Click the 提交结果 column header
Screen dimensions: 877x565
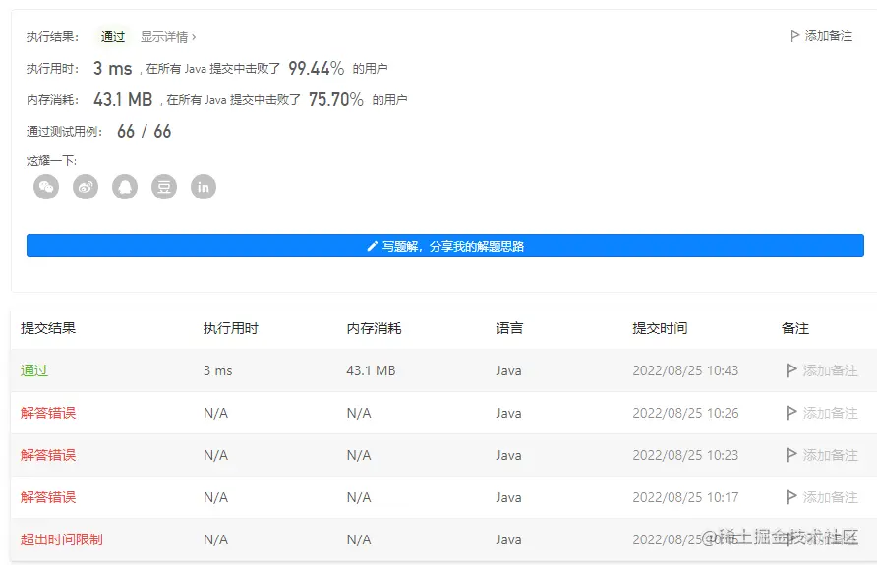[x=48, y=328]
